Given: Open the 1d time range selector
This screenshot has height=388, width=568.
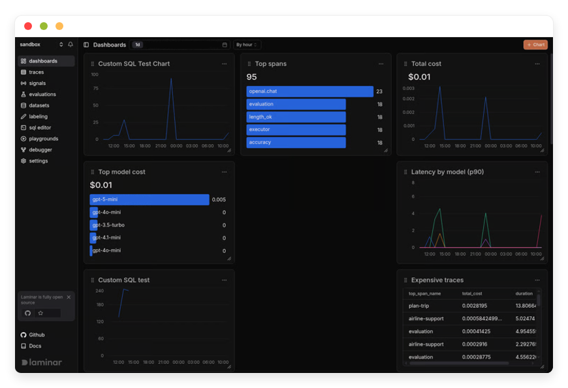Looking at the screenshot, I should (138, 44).
